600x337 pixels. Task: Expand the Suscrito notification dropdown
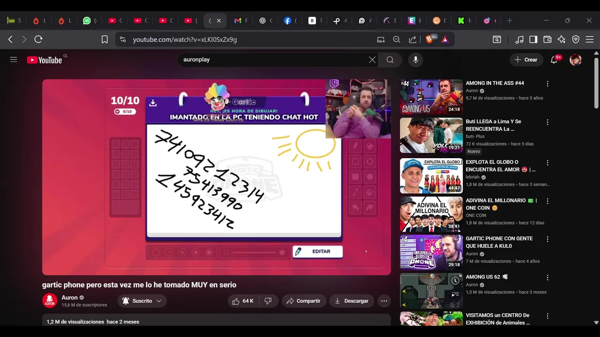[142, 301]
